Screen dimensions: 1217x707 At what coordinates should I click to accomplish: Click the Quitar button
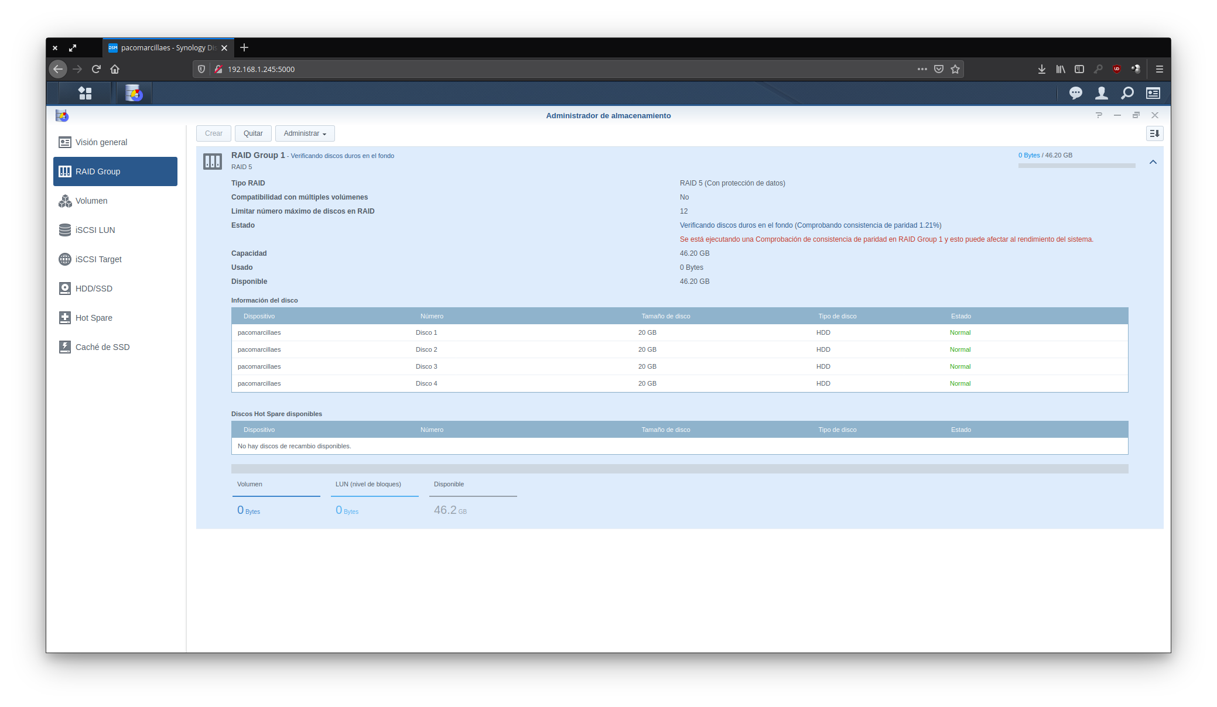(x=253, y=133)
